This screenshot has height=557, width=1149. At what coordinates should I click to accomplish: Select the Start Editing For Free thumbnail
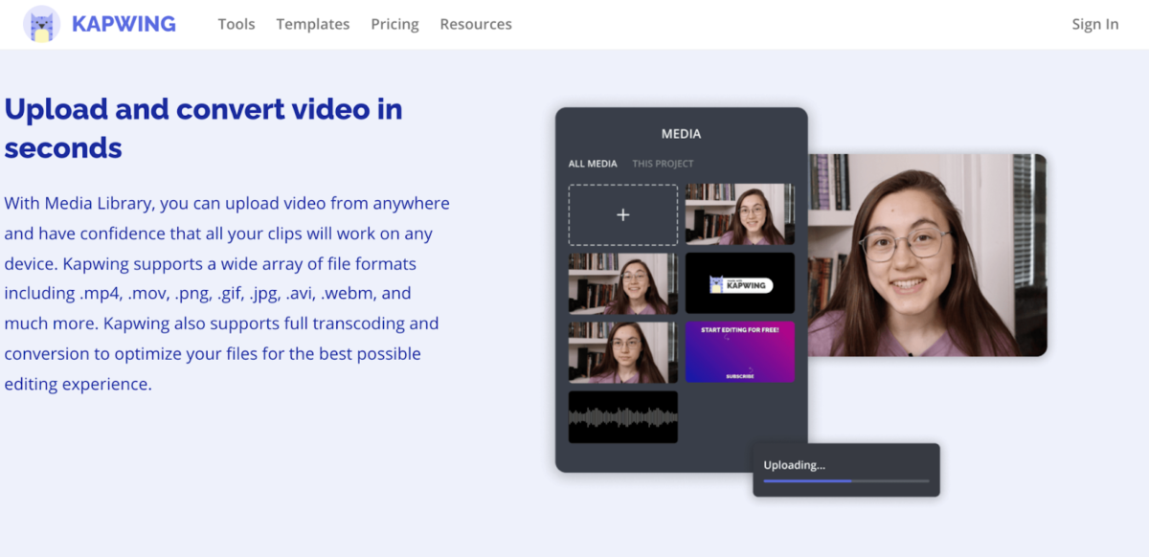point(740,352)
